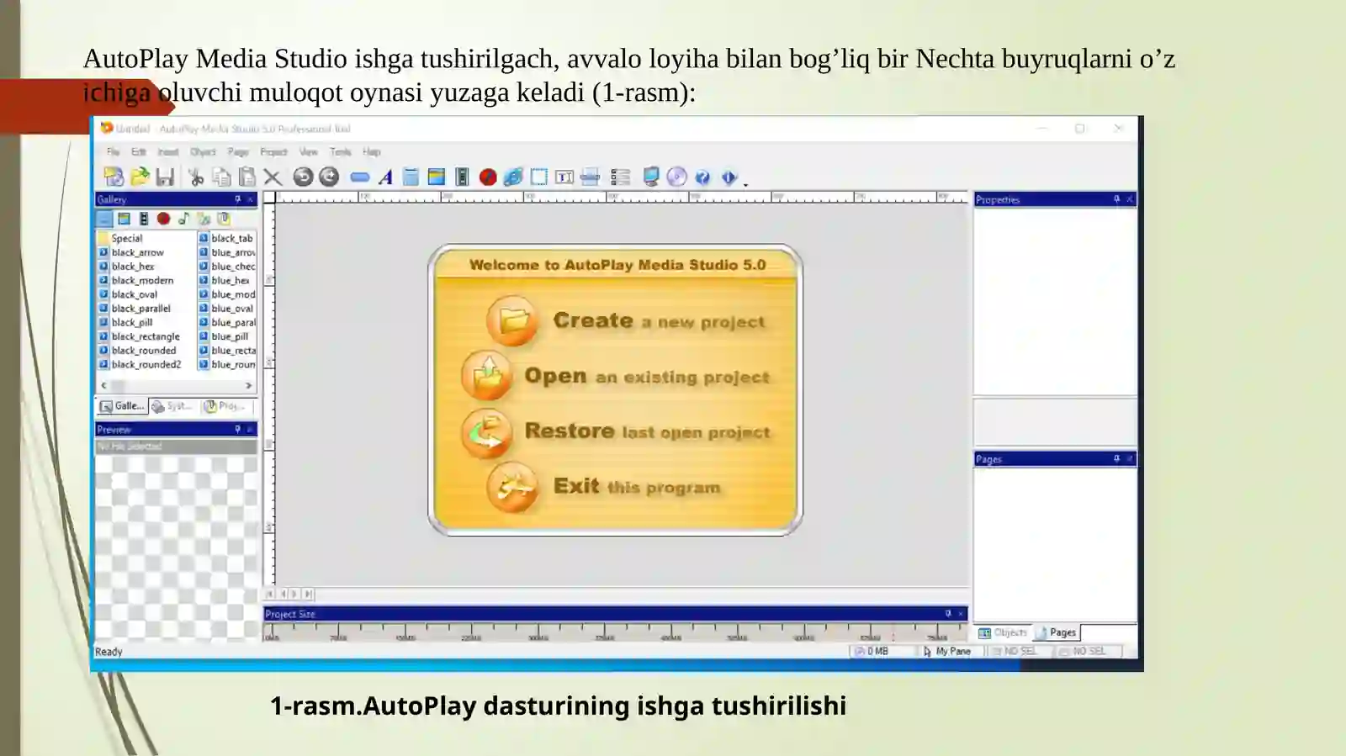Insert an Input text field object

coord(564,177)
